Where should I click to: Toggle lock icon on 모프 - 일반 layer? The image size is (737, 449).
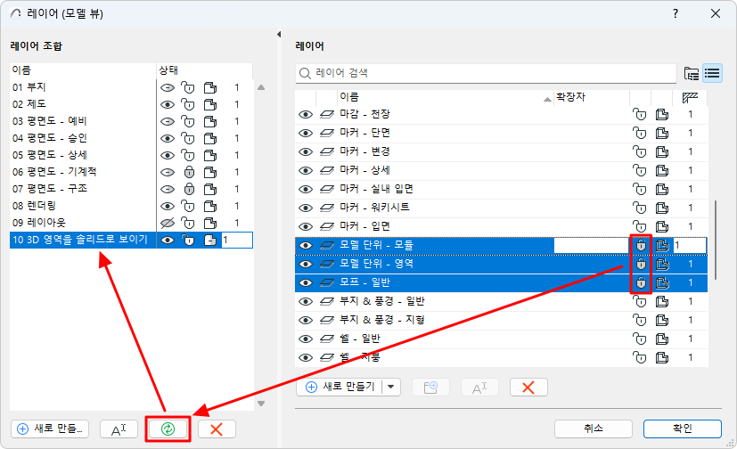coord(641,282)
